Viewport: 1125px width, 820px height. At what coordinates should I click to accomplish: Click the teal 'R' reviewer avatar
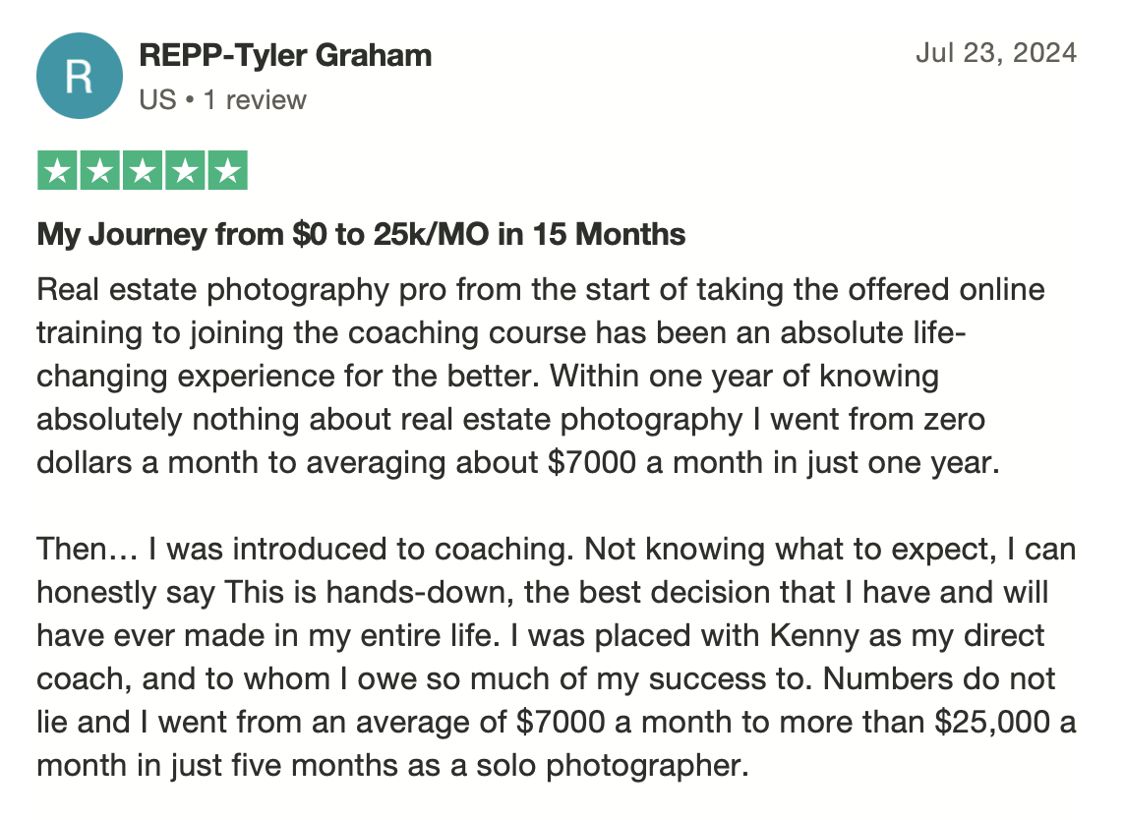point(80,76)
